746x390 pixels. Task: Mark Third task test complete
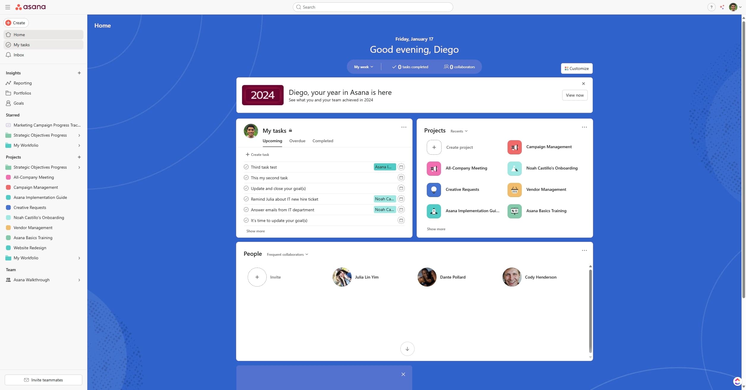coord(246,167)
